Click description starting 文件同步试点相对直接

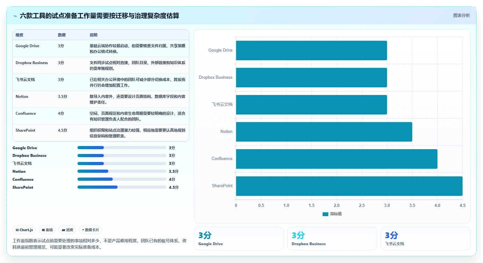[137, 66]
